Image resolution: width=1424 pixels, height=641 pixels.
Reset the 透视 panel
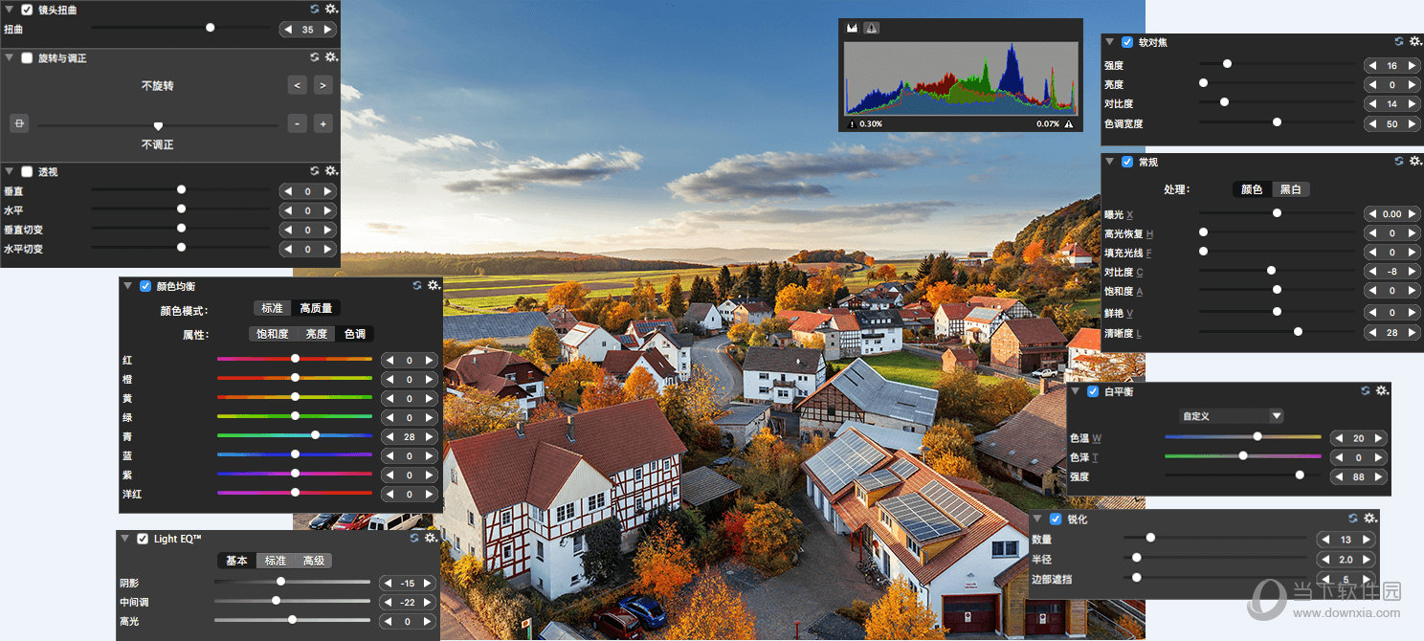[x=315, y=171]
